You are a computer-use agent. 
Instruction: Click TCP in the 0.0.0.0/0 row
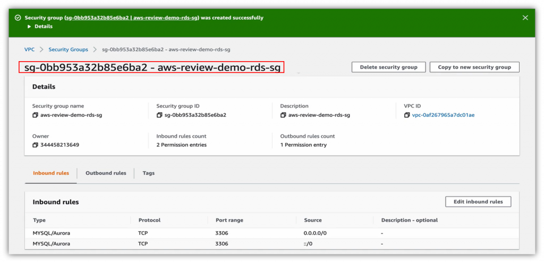point(143,233)
